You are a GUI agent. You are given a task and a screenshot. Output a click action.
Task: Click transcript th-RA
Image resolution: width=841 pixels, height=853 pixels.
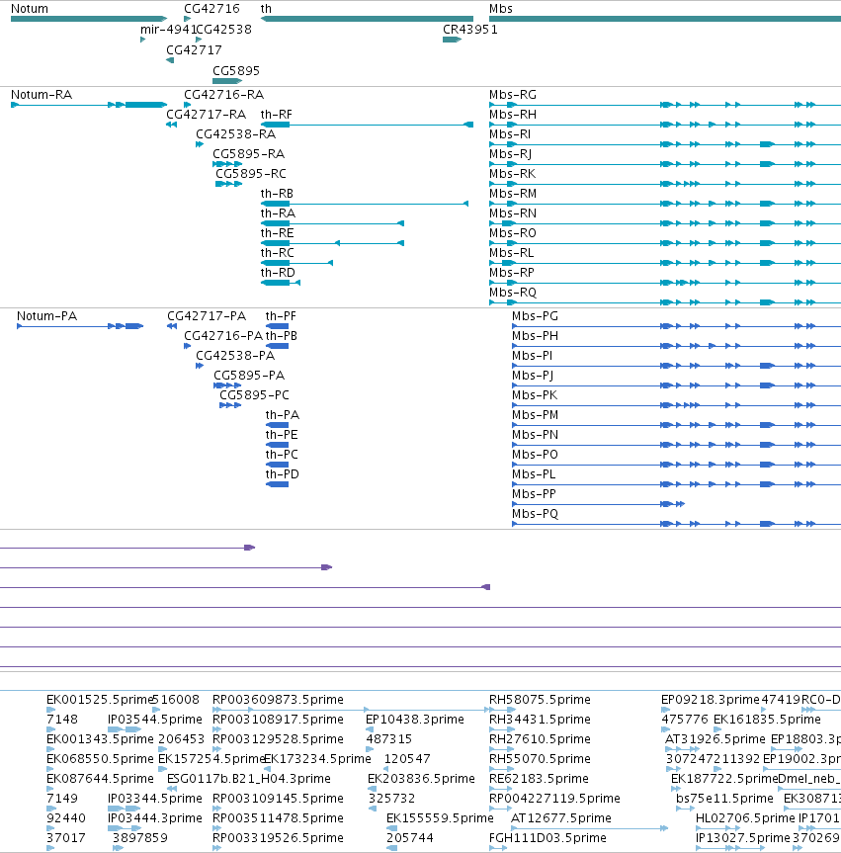(x=332, y=223)
